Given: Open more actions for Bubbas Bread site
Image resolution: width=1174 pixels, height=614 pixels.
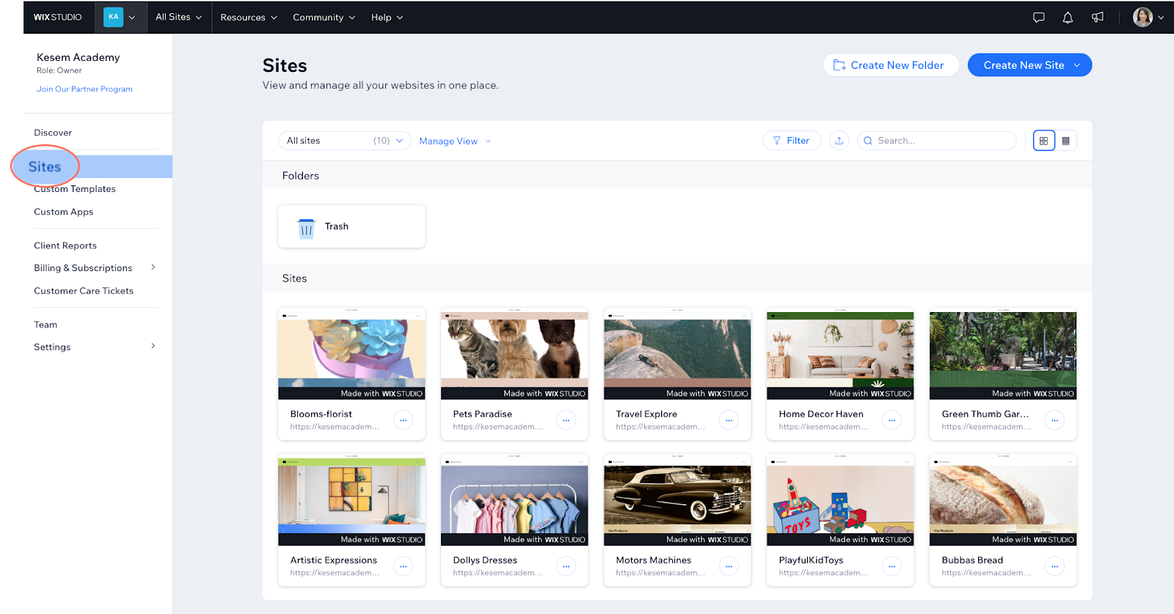Looking at the screenshot, I should tap(1054, 566).
